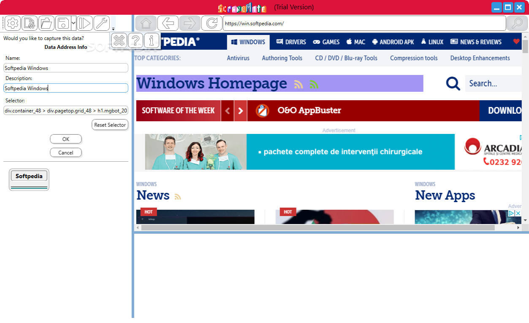This screenshot has height=323, width=529.
Task: Navigate forward with the right arrow
Action: [190, 23]
